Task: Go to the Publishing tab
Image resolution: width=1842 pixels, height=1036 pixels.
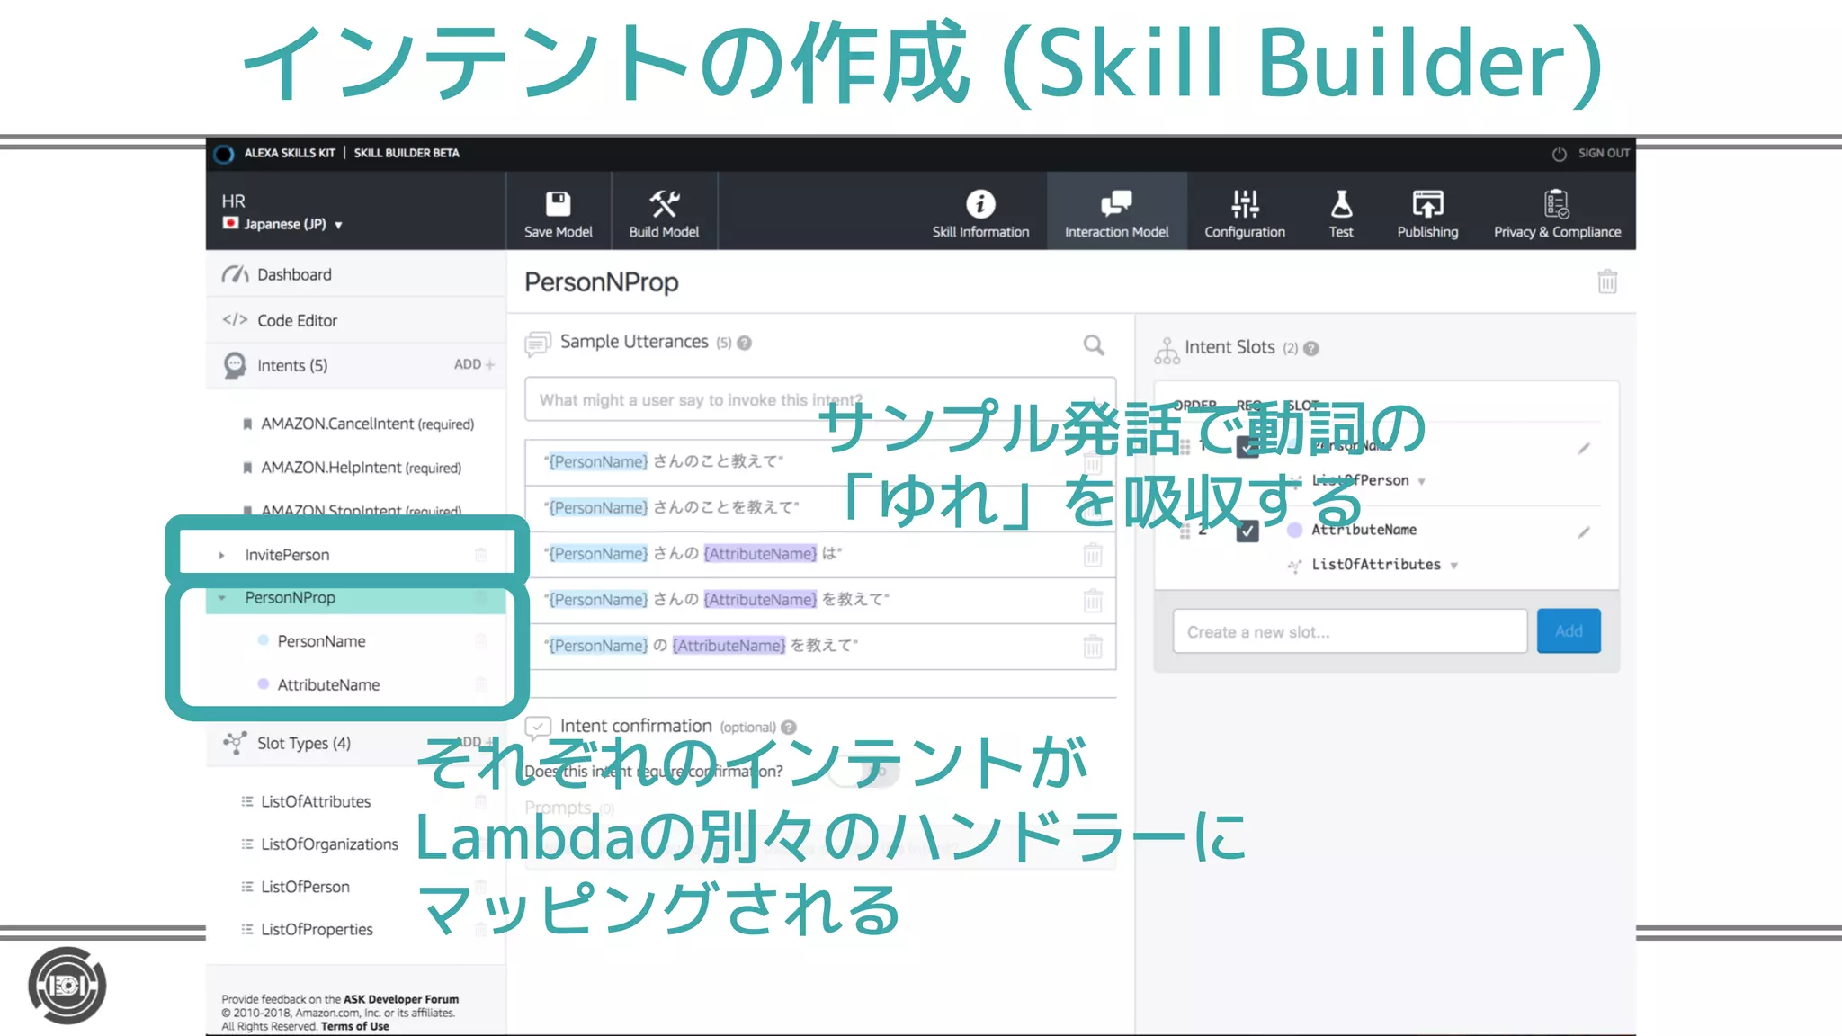Action: (x=1427, y=213)
